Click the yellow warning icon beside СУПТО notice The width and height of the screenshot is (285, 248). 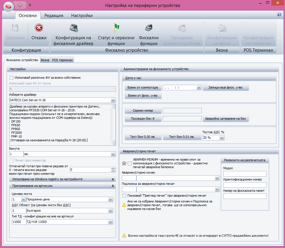pos(124,236)
